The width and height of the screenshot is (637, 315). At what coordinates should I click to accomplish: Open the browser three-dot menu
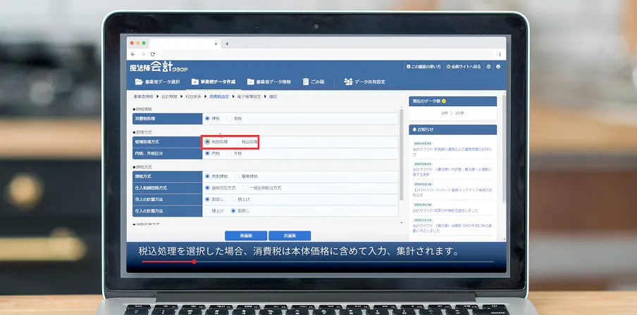[x=500, y=54]
